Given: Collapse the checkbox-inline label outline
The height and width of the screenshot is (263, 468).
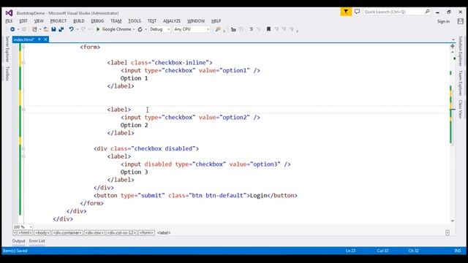Looking at the screenshot, I should 23,63.
